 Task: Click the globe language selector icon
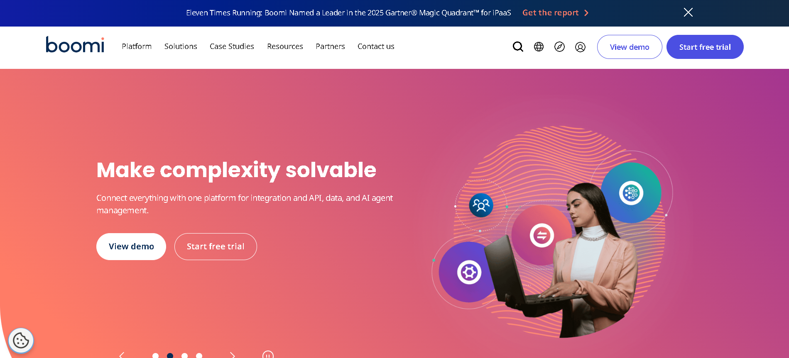tap(539, 47)
